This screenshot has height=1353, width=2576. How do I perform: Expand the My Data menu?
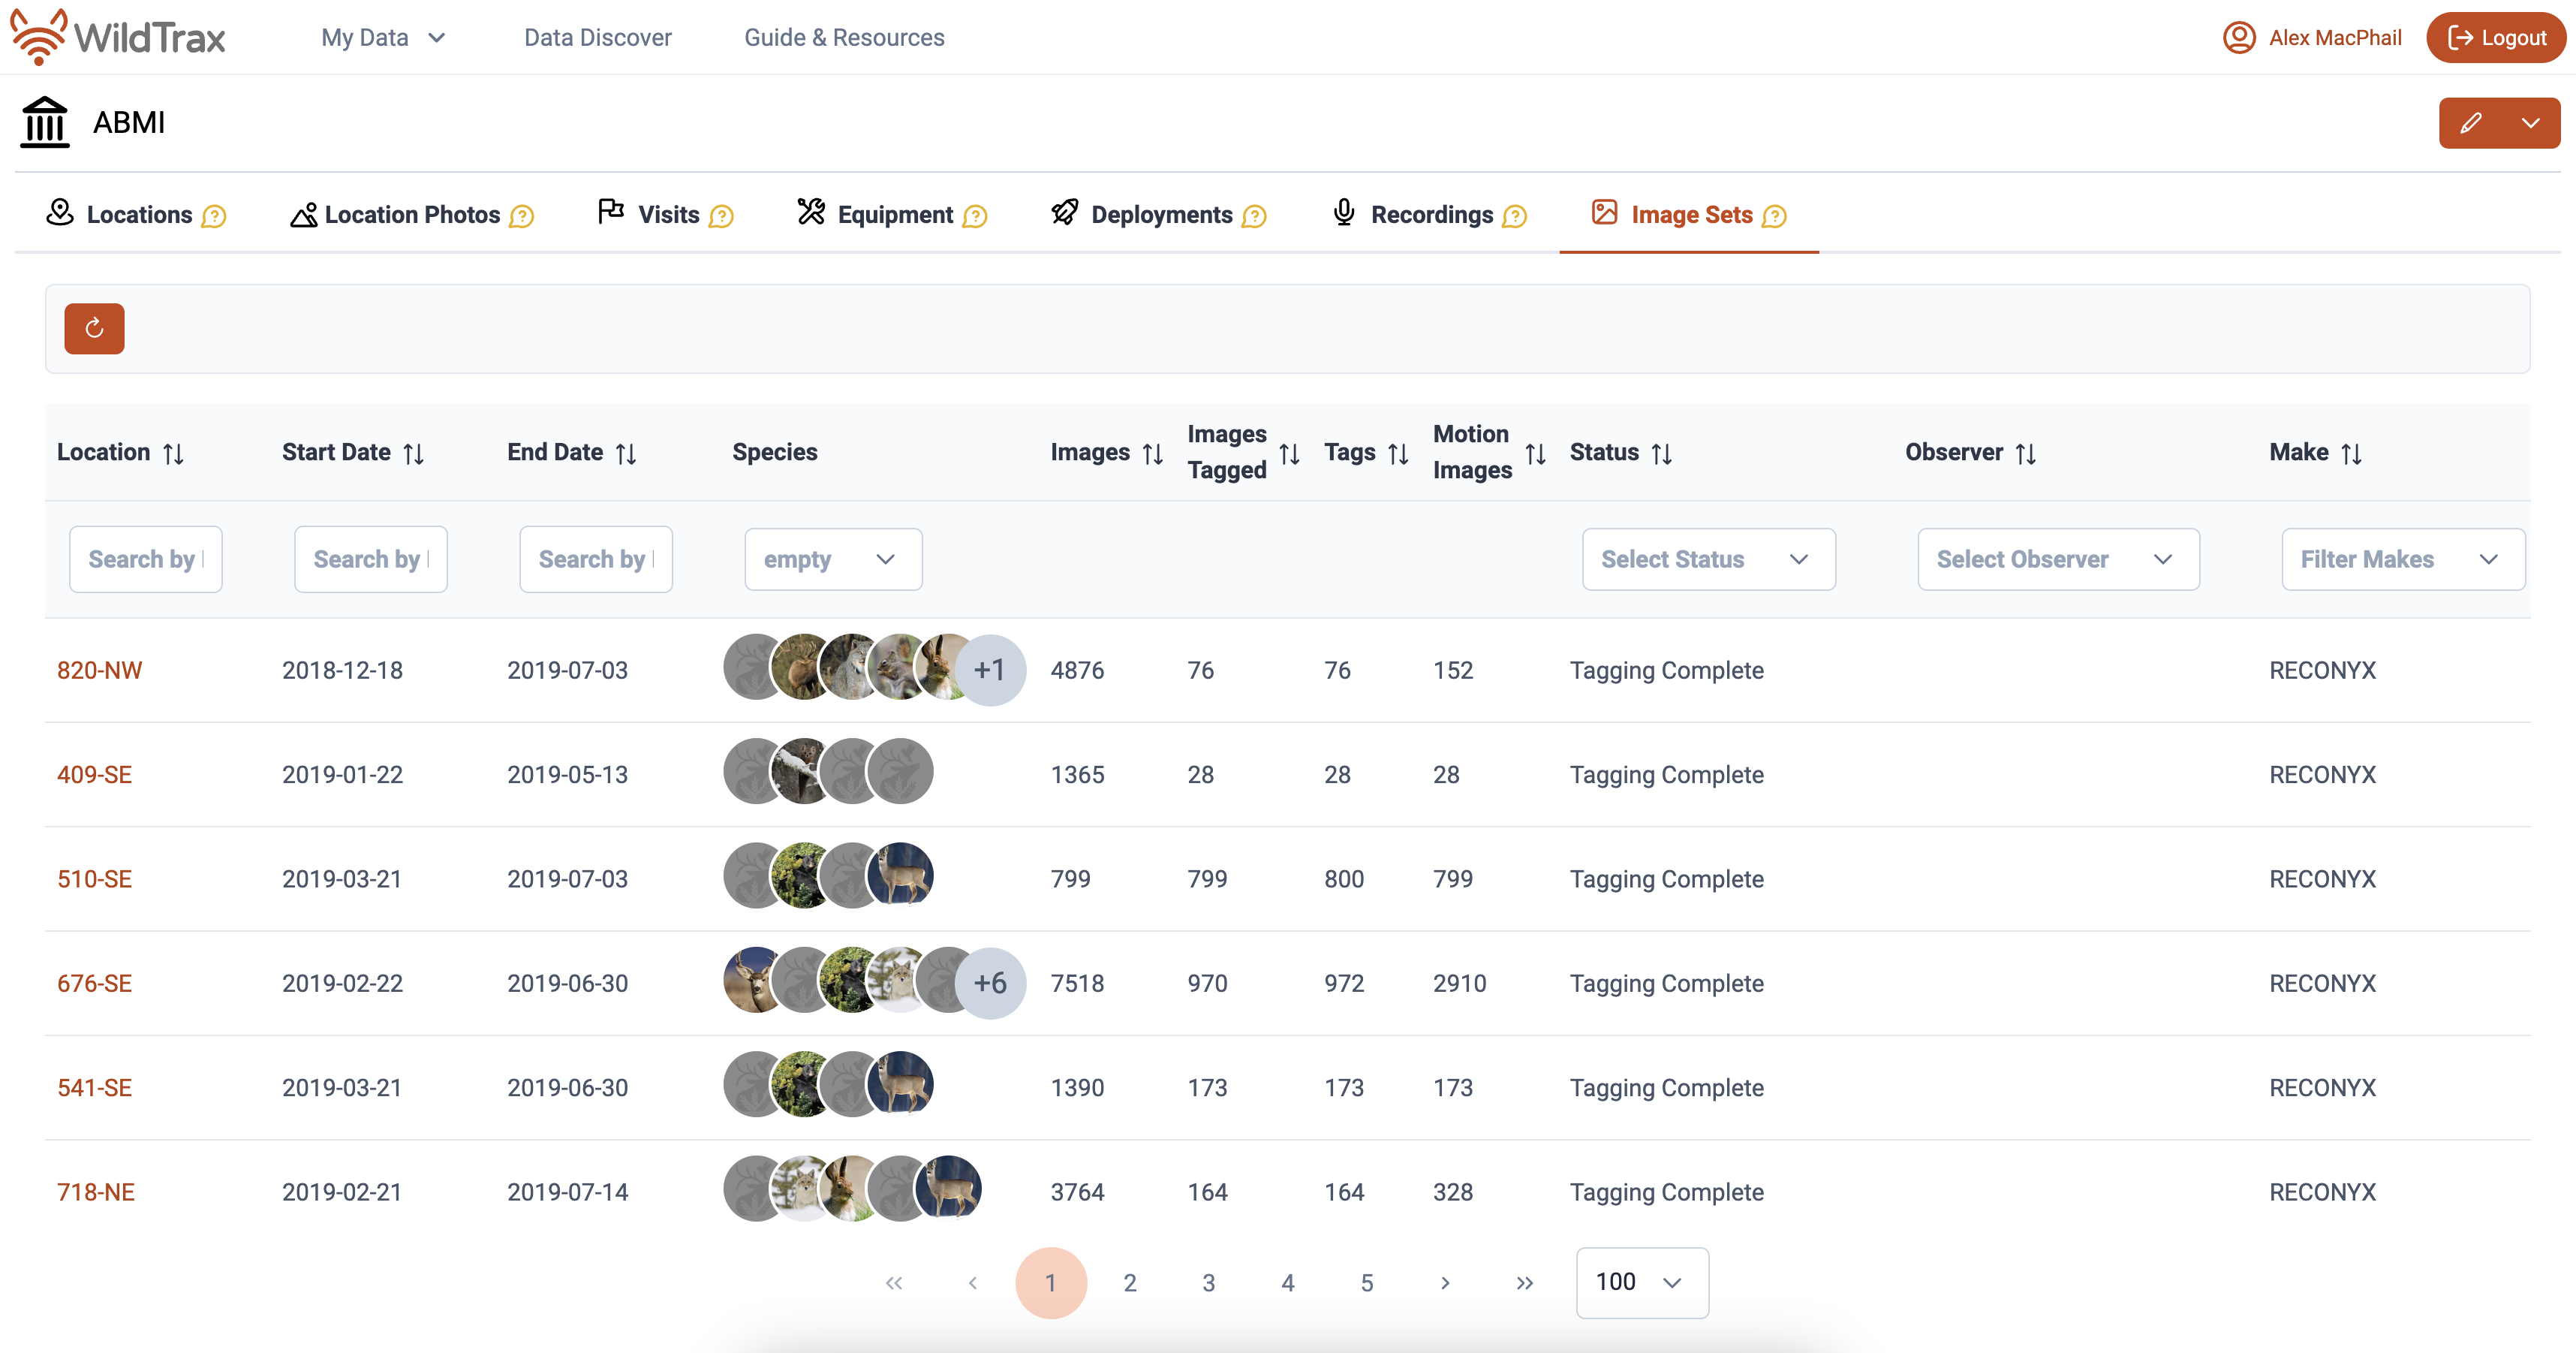tap(383, 37)
